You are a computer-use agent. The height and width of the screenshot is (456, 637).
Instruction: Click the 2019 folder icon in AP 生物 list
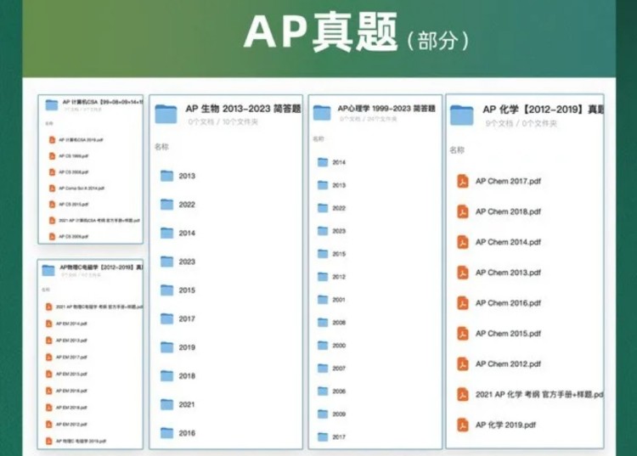coord(166,347)
